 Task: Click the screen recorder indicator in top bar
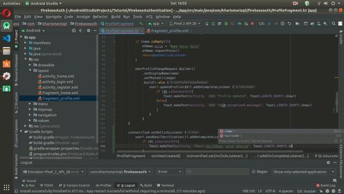(x=295, y=3)
